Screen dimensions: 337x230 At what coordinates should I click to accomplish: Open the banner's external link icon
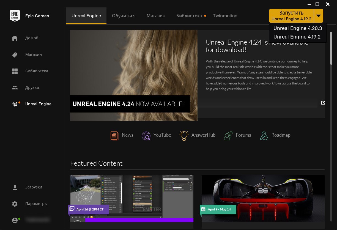323,103
